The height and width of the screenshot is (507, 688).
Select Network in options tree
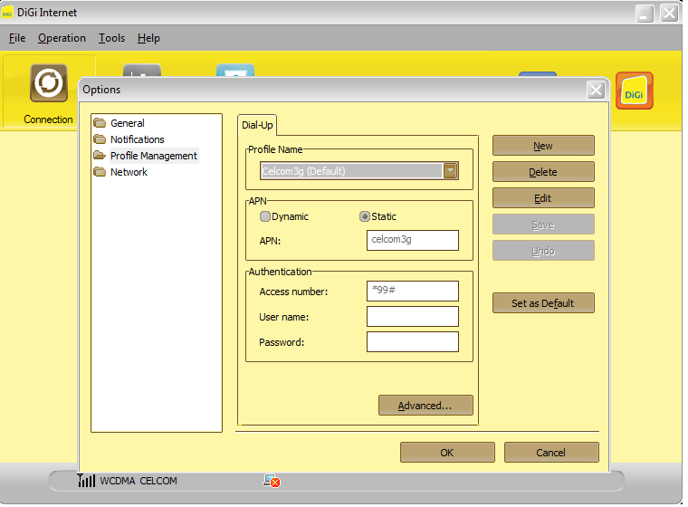(129, 172)
